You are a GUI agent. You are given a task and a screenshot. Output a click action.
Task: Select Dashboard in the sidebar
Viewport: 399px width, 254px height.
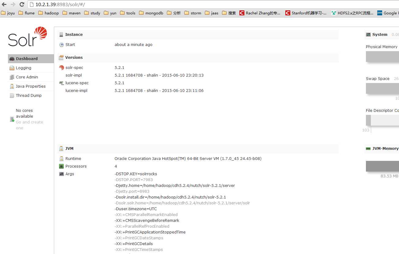coord(31,59)
